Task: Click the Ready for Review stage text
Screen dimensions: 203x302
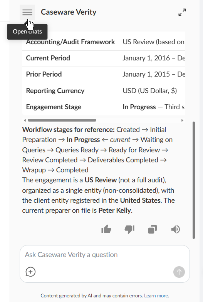Action: (134, 150)
